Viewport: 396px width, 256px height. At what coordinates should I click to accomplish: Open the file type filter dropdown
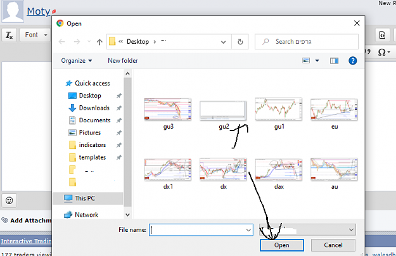point(307,230)
